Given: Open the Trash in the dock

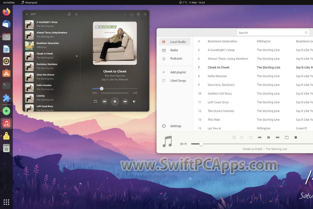Looking at the screenshot, I should [7, 148].
